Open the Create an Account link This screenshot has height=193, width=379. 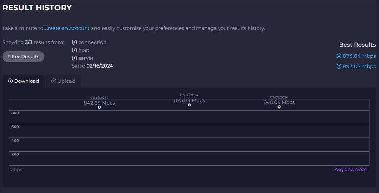(67, 28)
